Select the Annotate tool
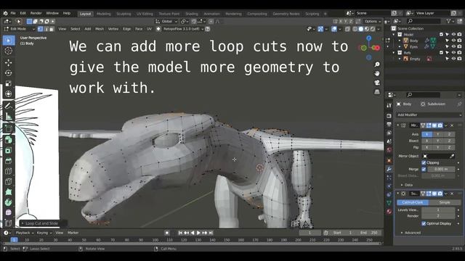Image resolution: width=465 pixels, height=261 pixels. [8, 106]
